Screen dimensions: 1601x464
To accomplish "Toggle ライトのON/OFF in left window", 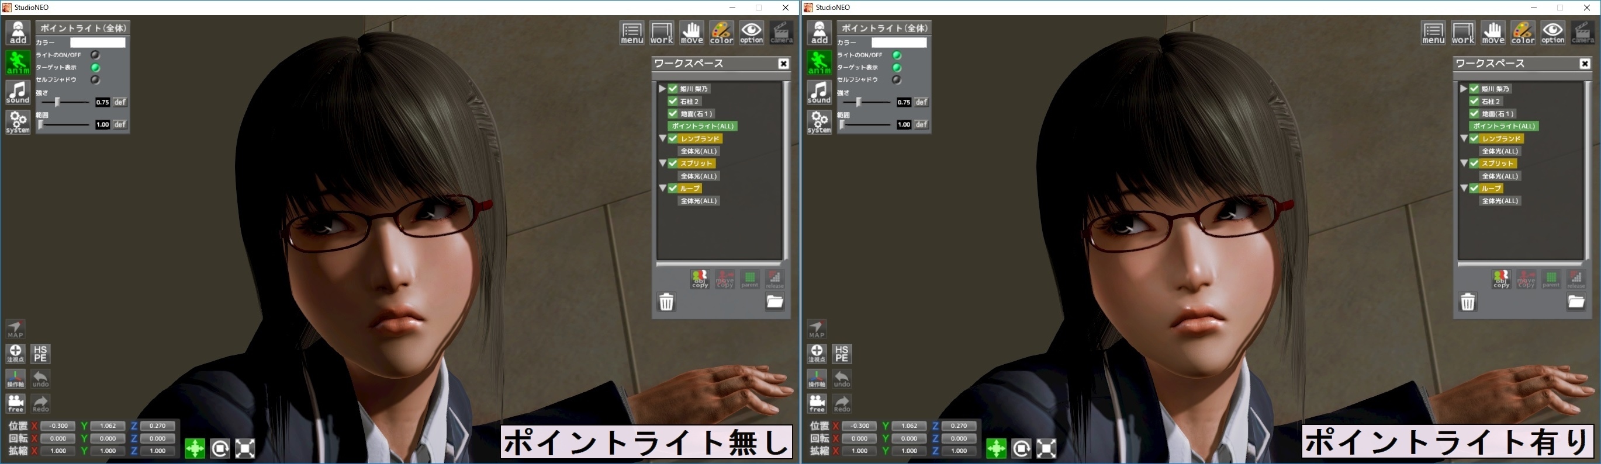I will point(95,55).
